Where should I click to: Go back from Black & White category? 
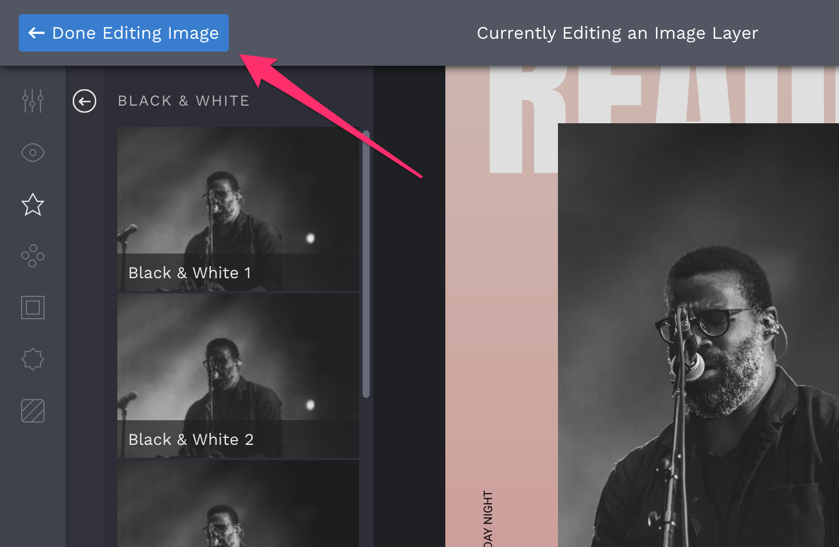[x=84, y=101]
